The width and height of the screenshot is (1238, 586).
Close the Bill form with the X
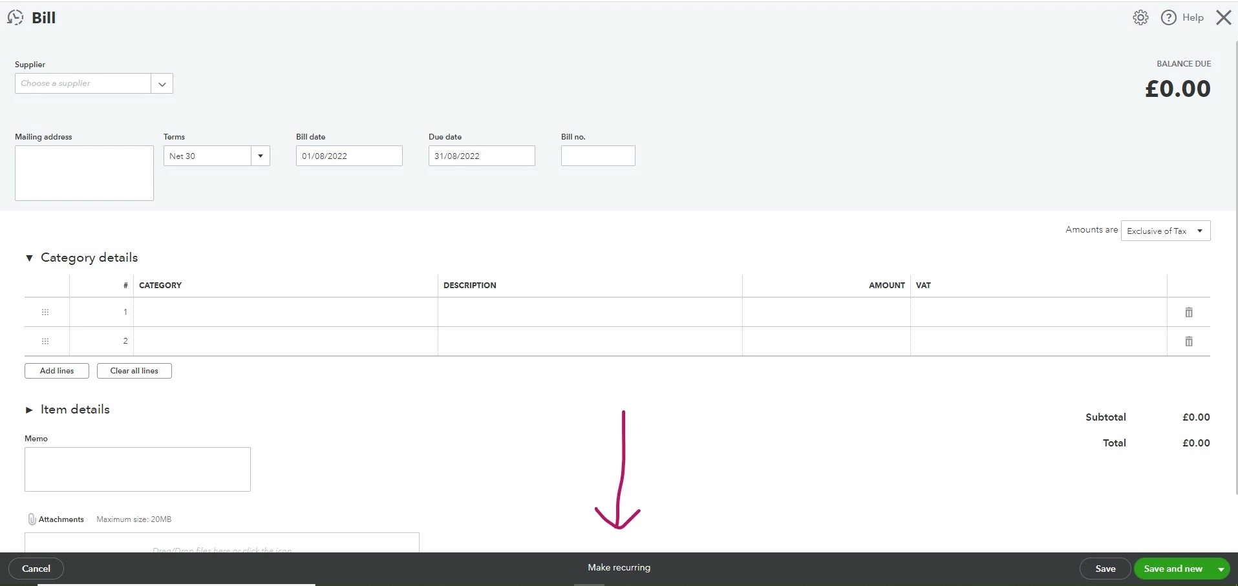[x=1223, y=17]
